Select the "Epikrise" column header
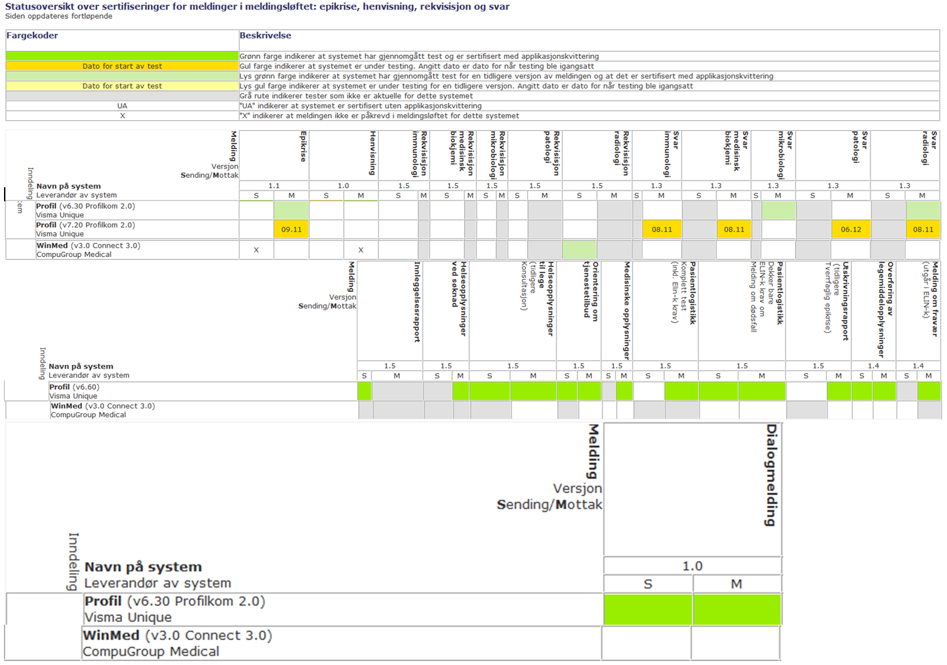Image resolution: width=947 pixels, height=665 pixels. [303, 146]
